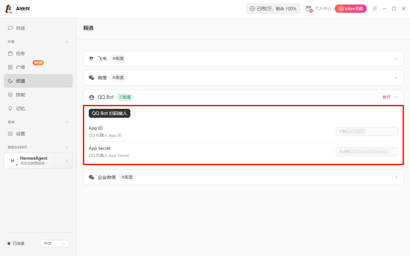Click the 设置 gear icon
Screen dimensions: 410x256
click(x=10, y=134)
